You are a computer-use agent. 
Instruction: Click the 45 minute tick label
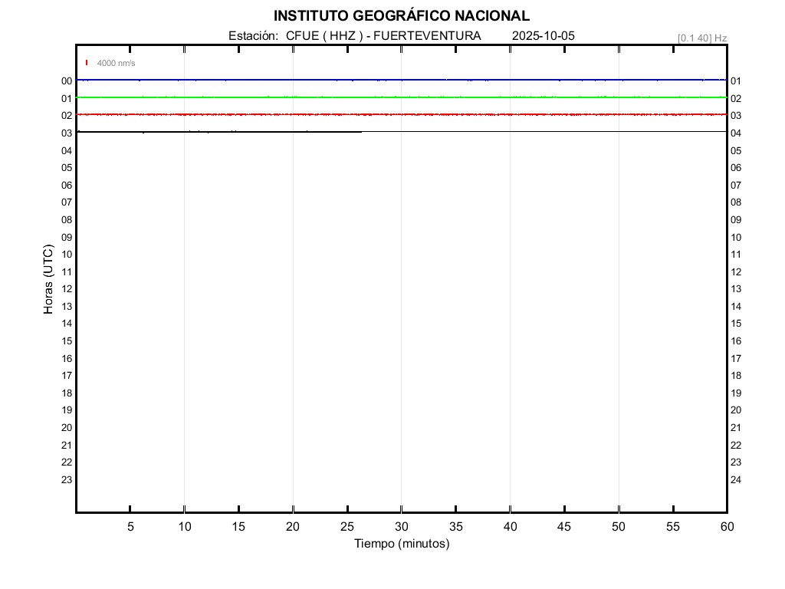point(564,526)
